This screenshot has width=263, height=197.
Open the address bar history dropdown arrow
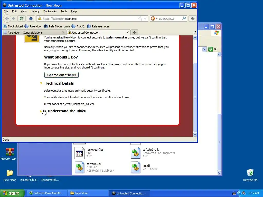click(x=145, y=18)
